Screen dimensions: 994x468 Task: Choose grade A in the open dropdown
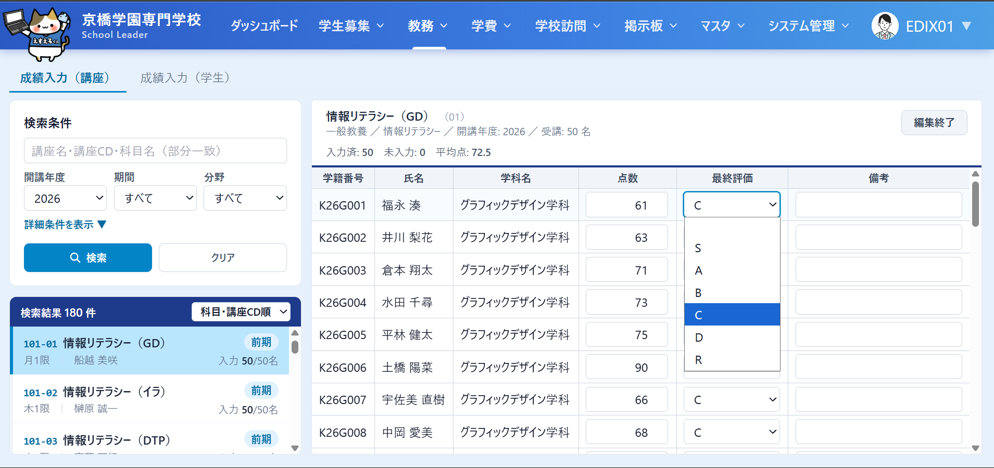click(x=732, y=270)
